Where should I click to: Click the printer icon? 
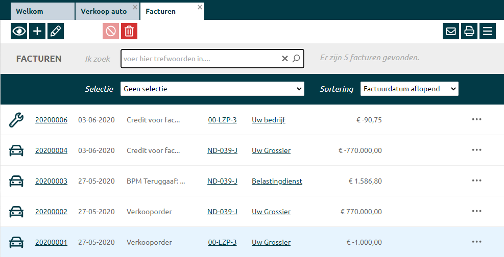469,31
